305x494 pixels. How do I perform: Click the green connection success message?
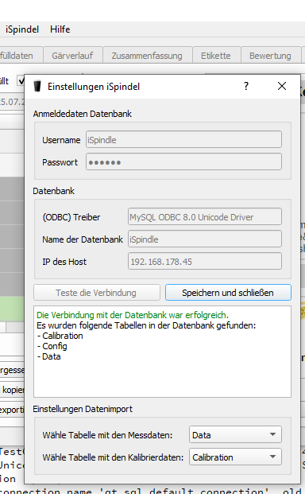click(133, 315)
